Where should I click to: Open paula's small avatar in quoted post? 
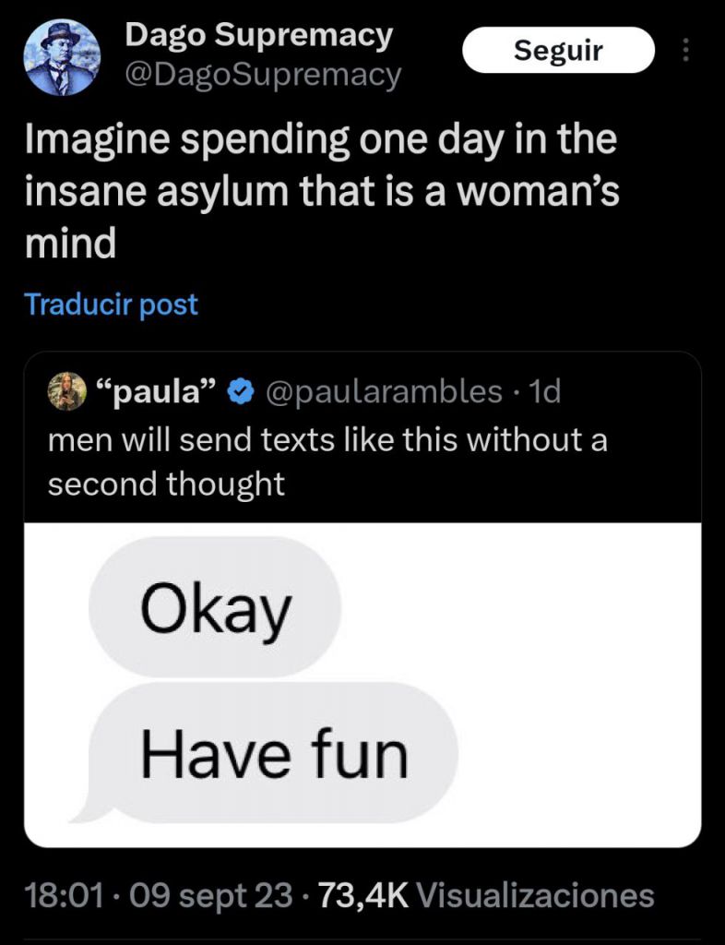tap(66, 391)
